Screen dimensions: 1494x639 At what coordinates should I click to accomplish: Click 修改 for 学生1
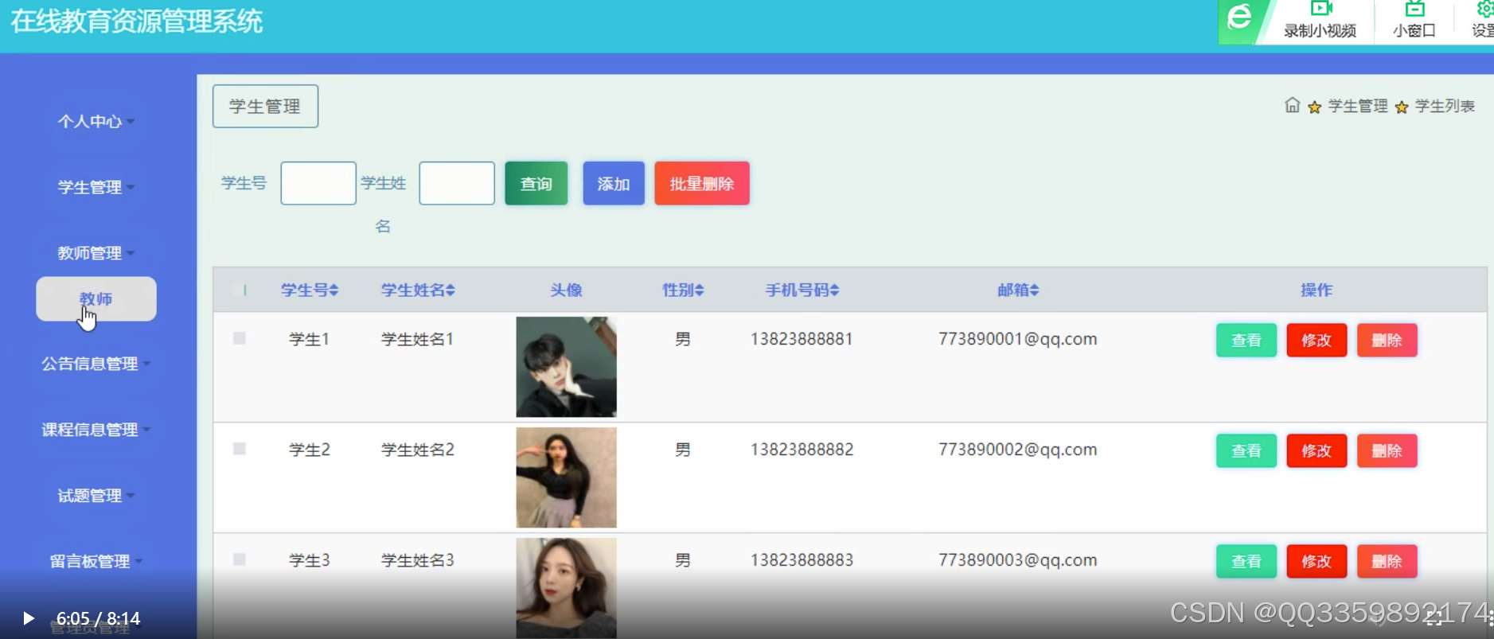[x=1317, y=341]
